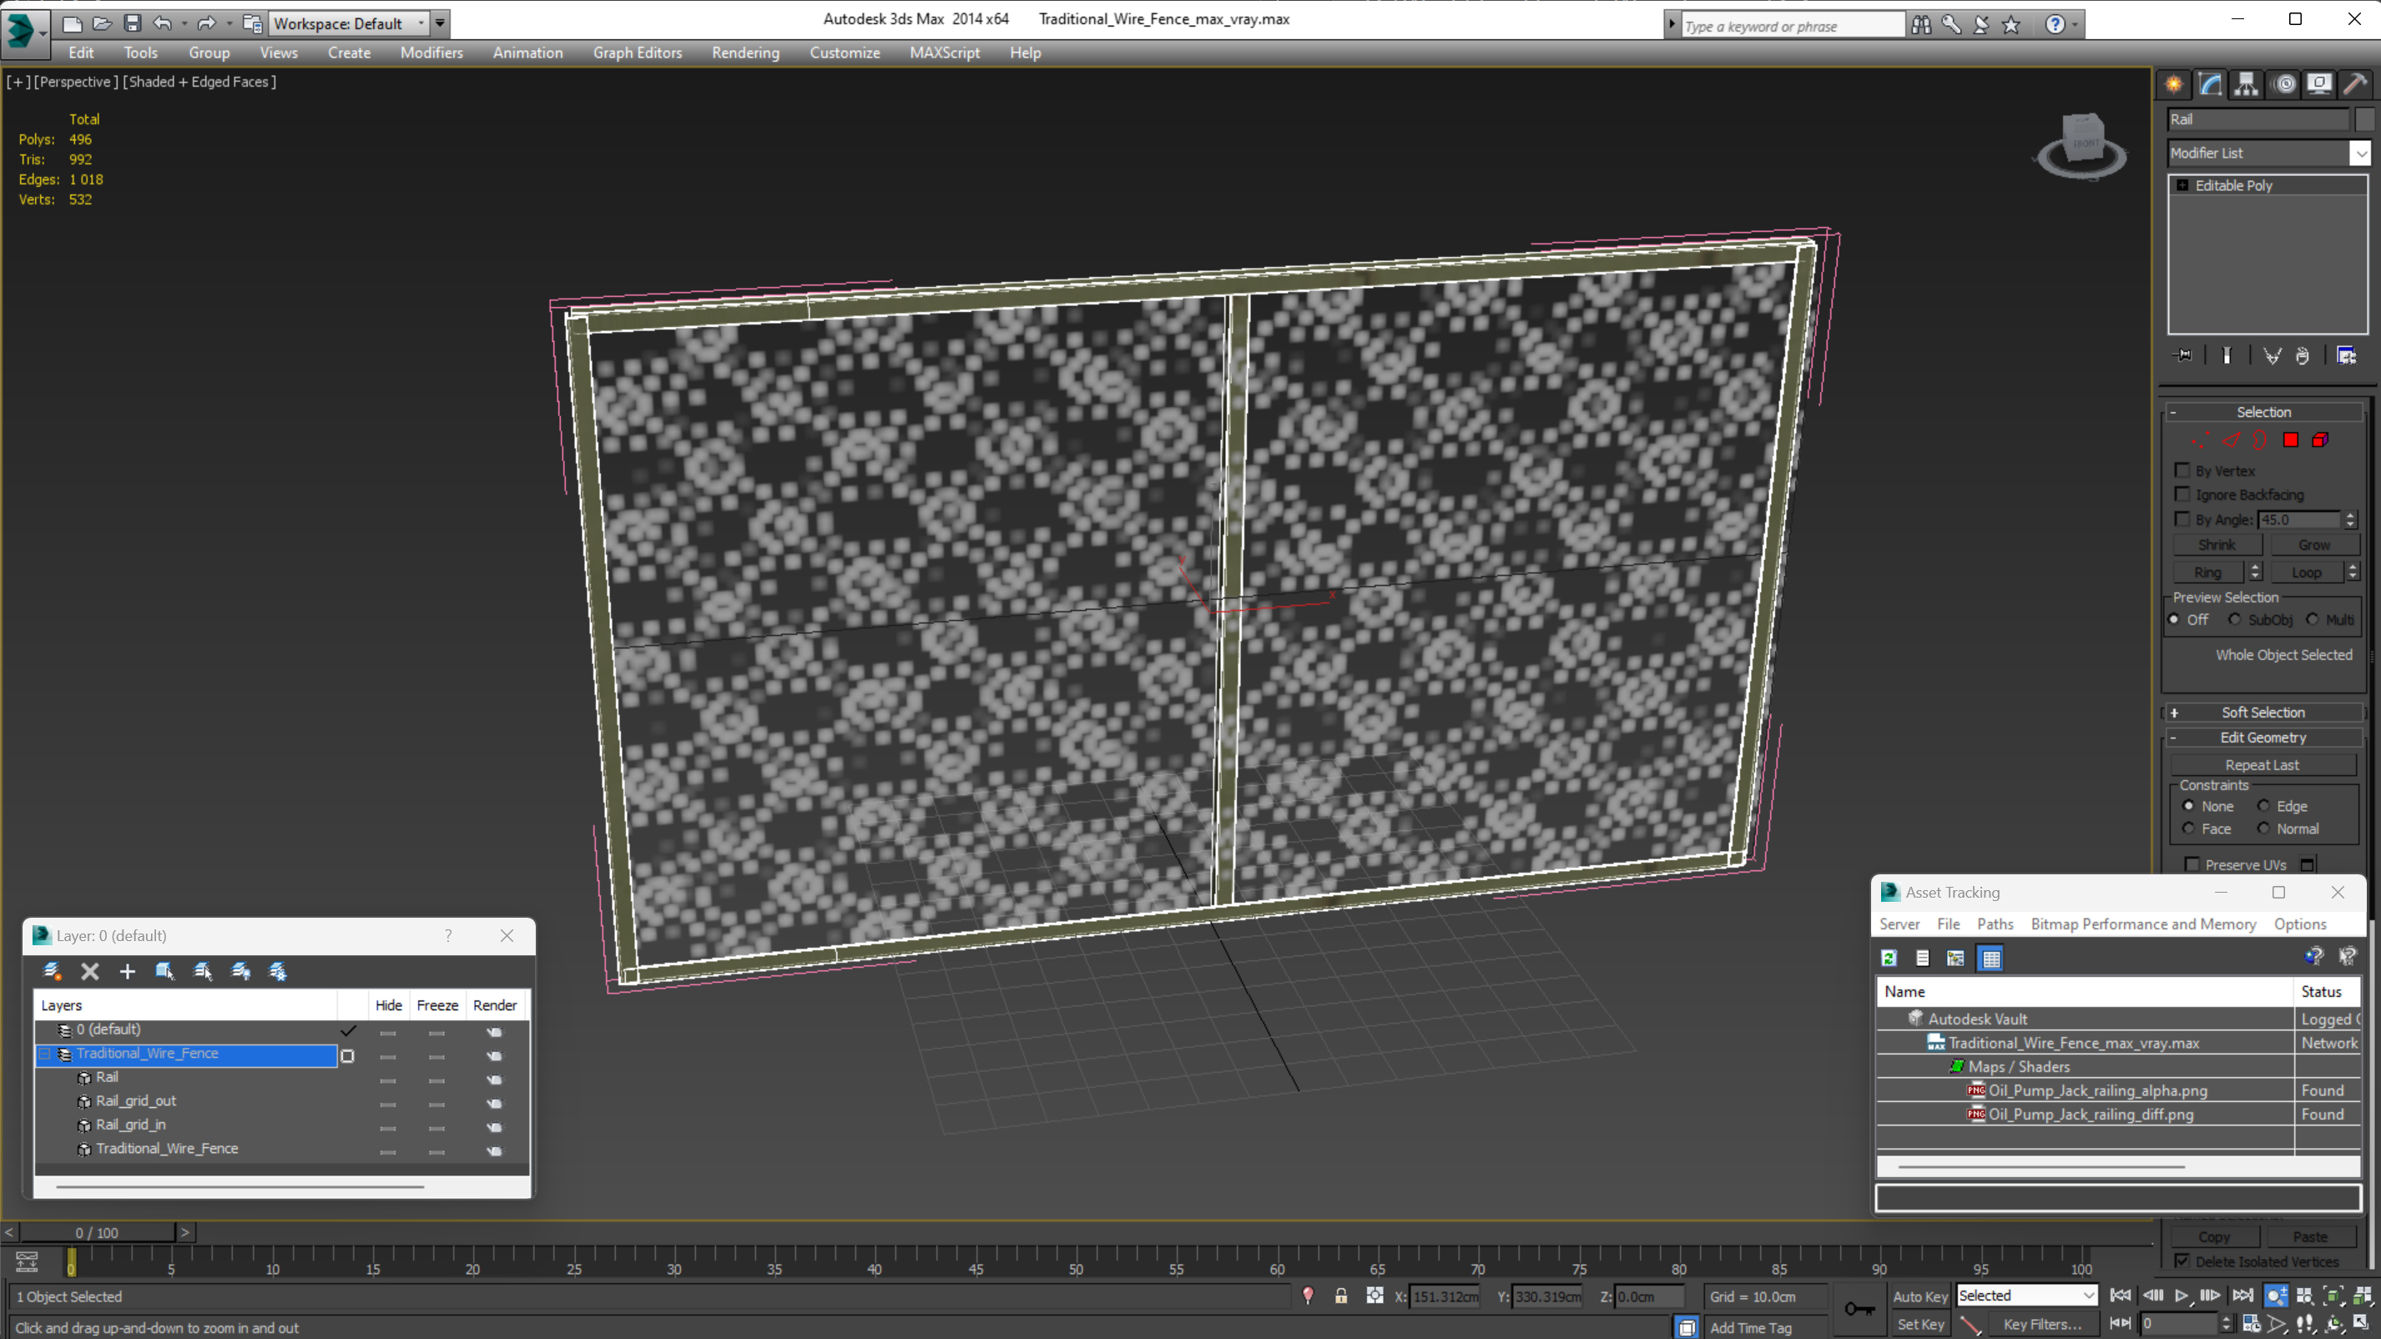The width and height of the screenshot is (2381, 1339).
Task: Click object color swatch next to Rail name
Action: (x=2365, y=118)
